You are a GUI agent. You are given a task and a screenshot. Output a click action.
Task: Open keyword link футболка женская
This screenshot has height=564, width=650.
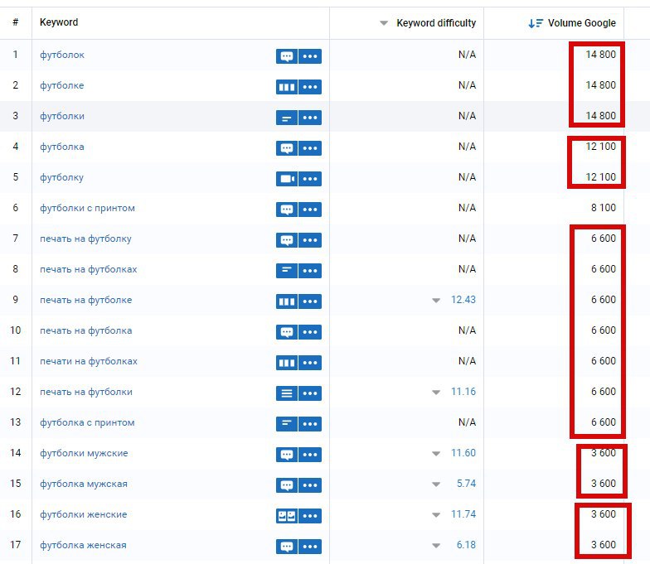click(83, 545)
